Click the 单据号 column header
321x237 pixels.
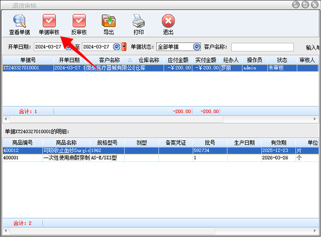[x=28, y=60]
